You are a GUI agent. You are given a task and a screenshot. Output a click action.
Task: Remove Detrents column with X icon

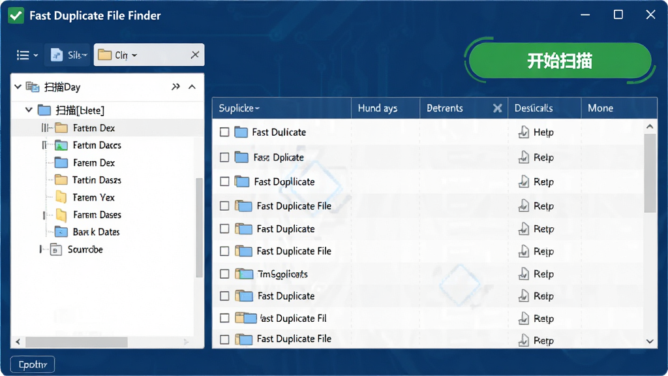coord(497,108)
